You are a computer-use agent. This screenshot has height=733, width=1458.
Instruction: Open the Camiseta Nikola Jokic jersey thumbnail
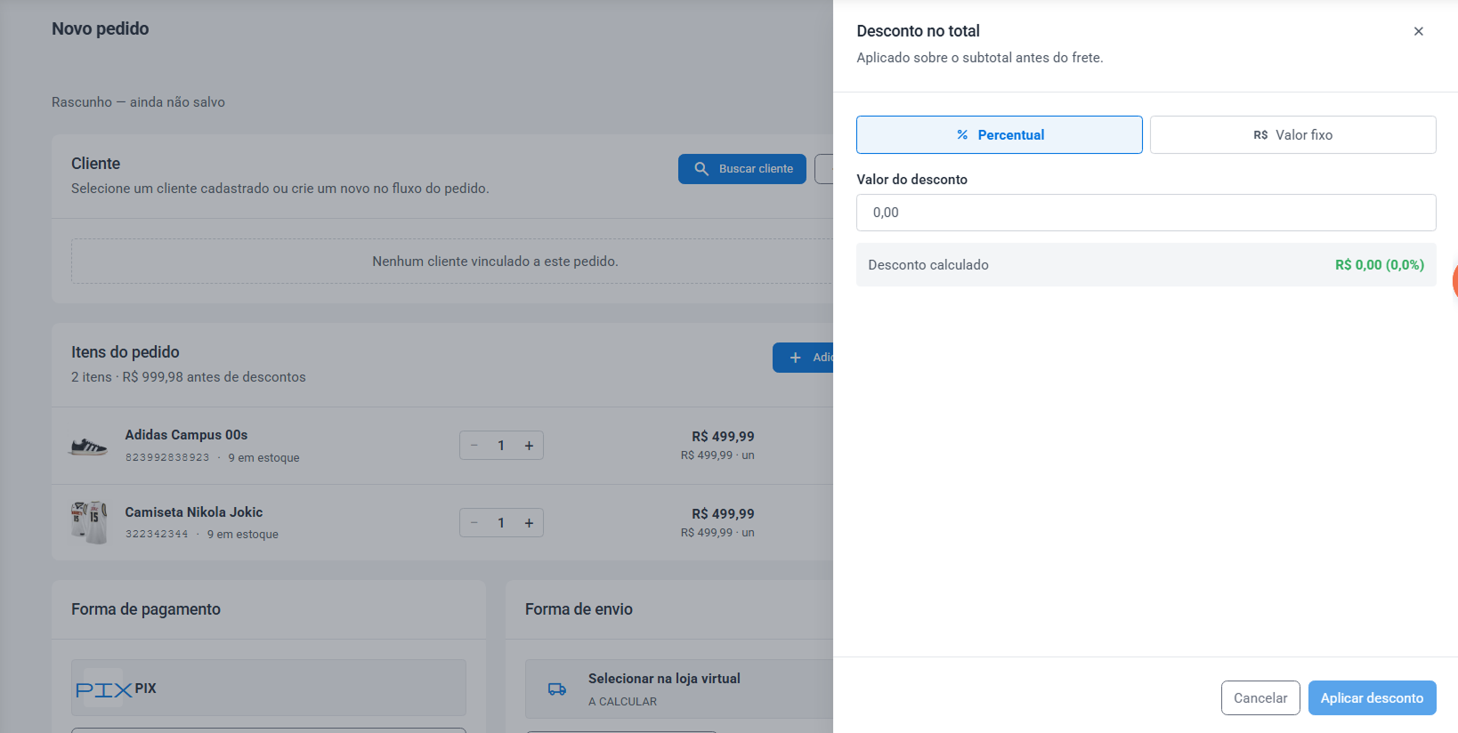[89, 522]
